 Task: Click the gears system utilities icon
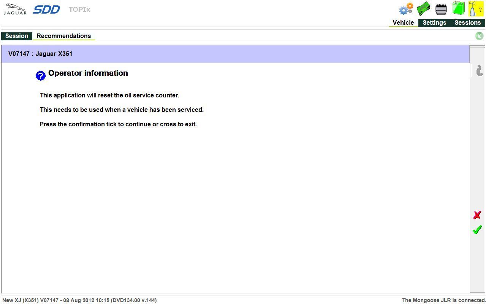pyautogui.click(x=406, y=9)
